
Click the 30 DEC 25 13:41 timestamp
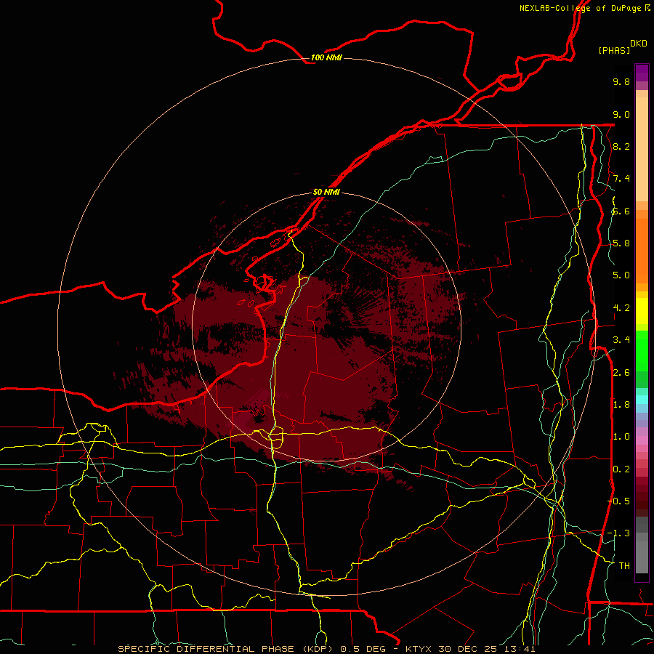(487, 649)
